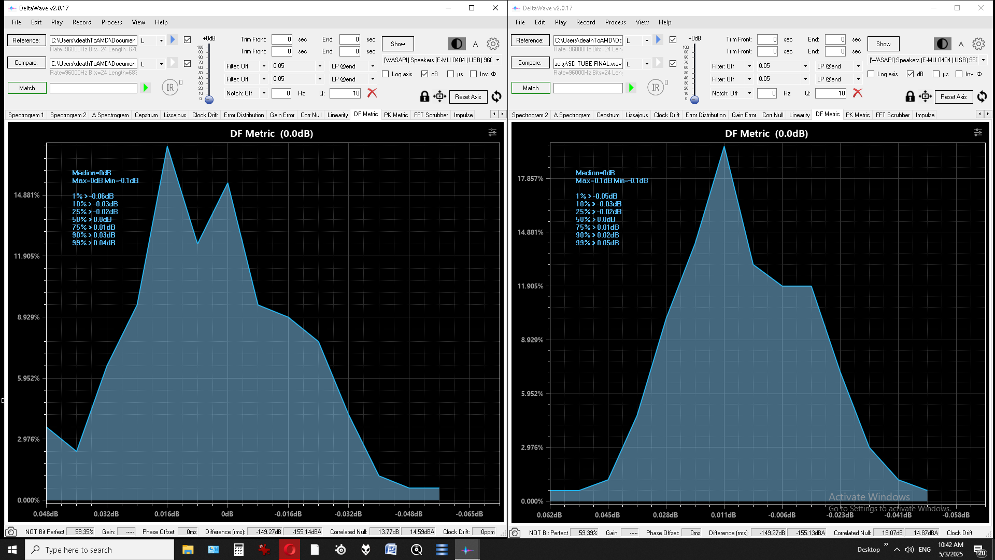Image resolution: width=995 pixels, height=560 pixels.
Task: Click lock axis icon in right window
Action: [x=910, y=96]
